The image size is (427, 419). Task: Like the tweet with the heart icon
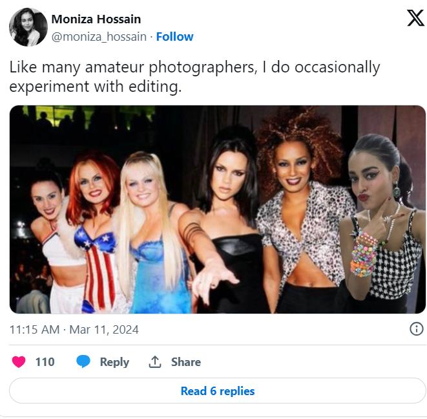(19, 361)
